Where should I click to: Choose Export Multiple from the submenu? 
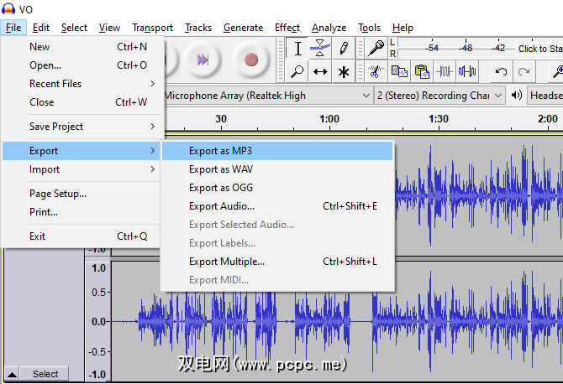[x=227, y=262]
